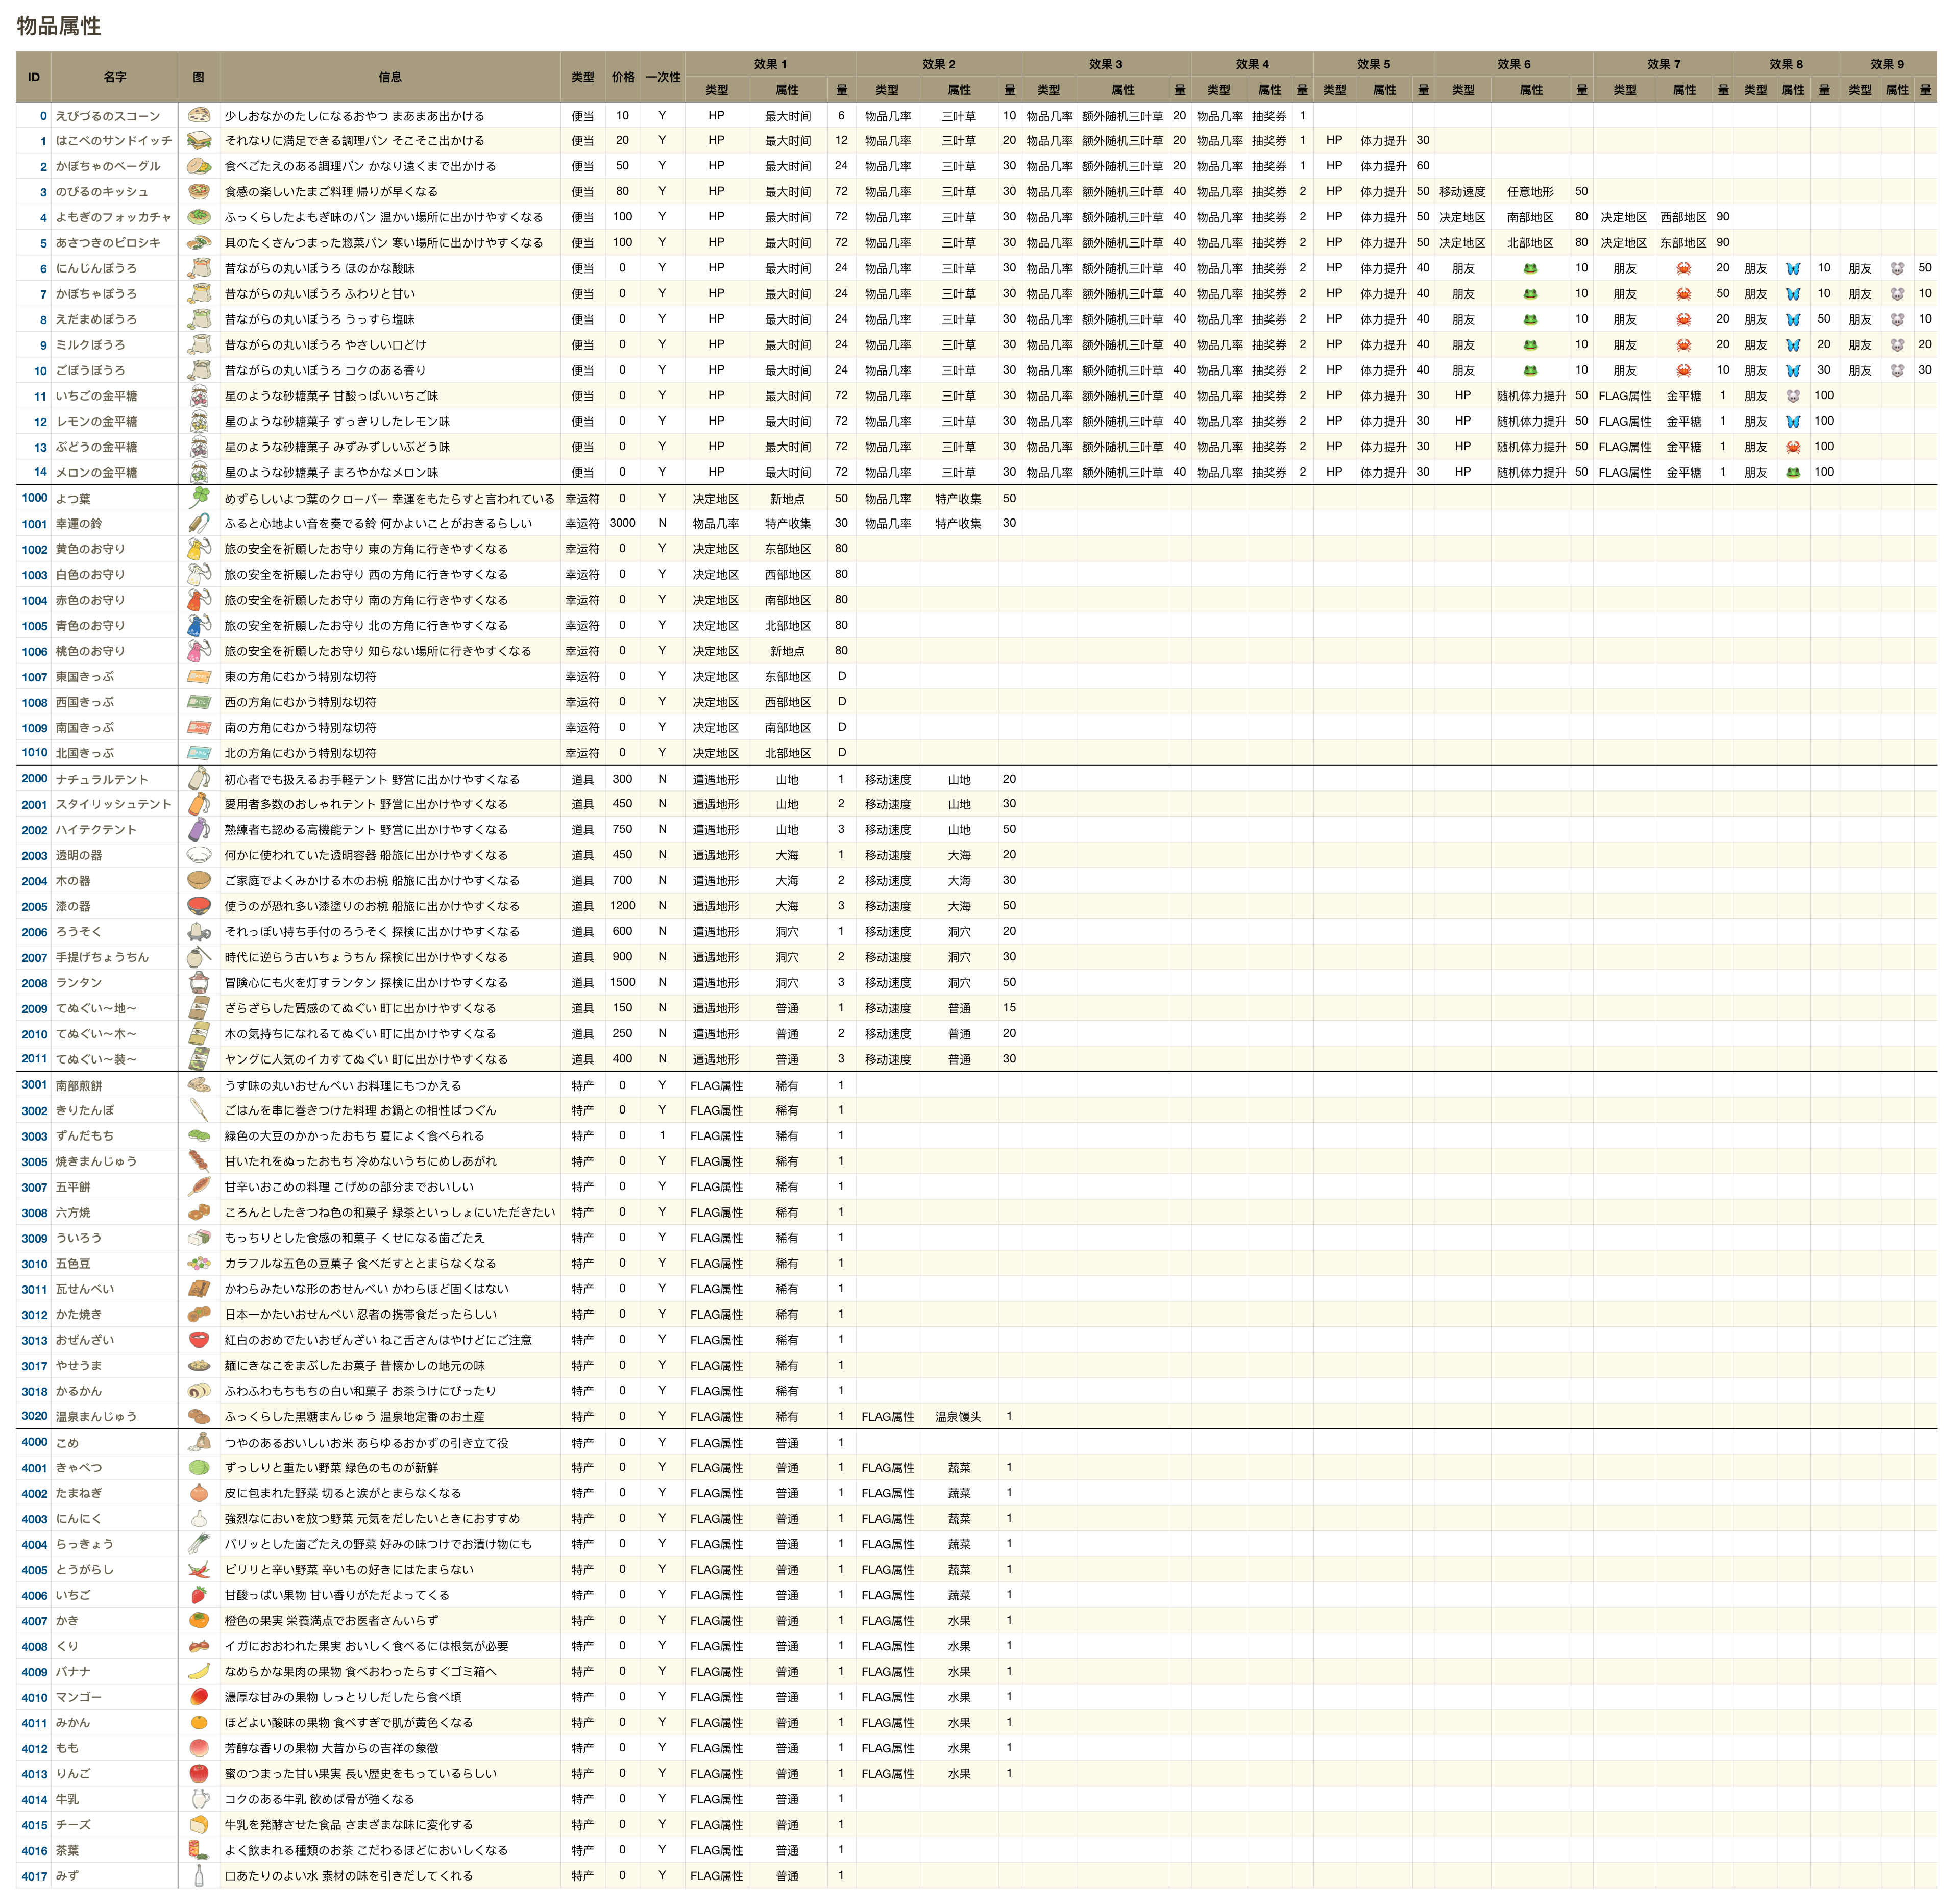Click the チーズ cheese icon

199,1824
